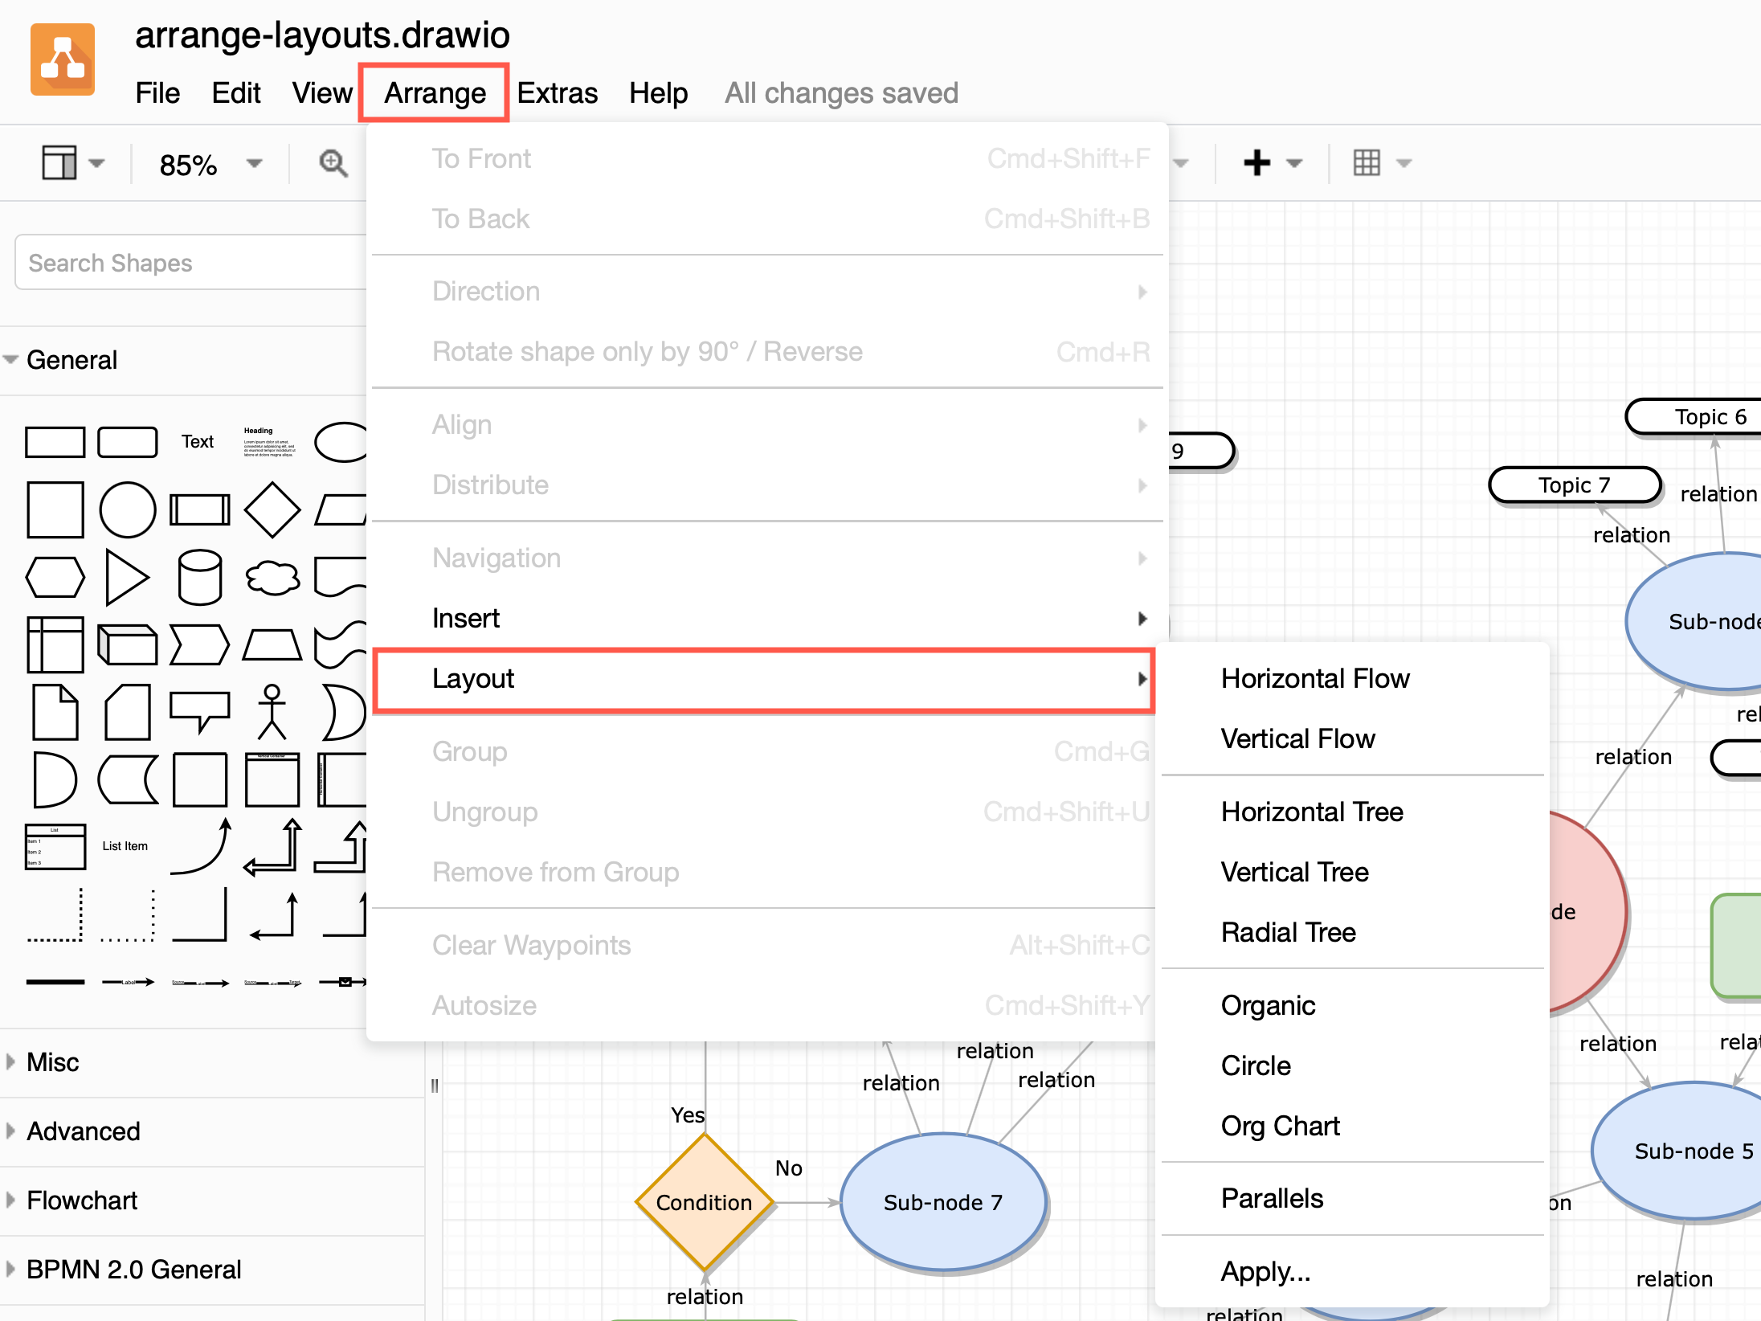The height and width of the screenshot is (1321, 1761).
Task: Select the Vertical Tree layout option
Action: (x=1295, y=872)
